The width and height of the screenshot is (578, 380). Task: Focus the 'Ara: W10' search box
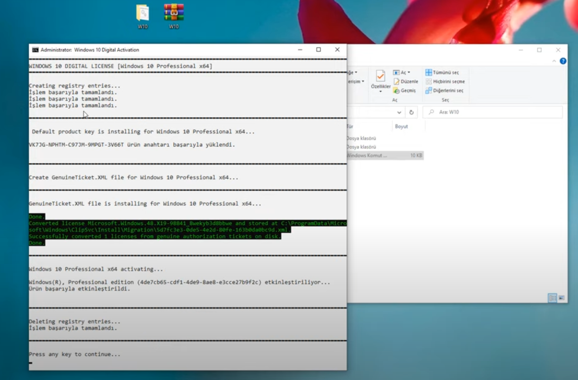(492, 112)
